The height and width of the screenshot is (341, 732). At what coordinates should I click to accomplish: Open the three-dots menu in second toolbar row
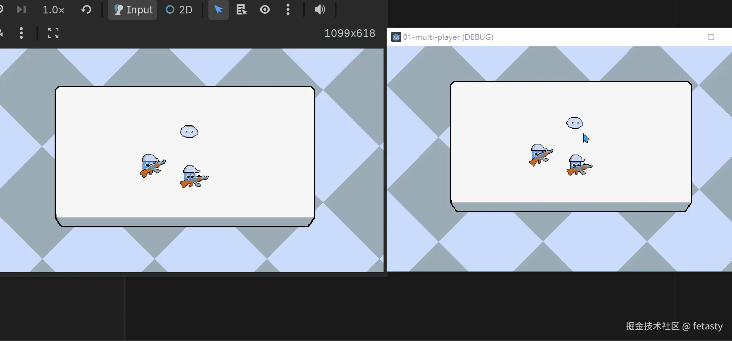(21, 33)
